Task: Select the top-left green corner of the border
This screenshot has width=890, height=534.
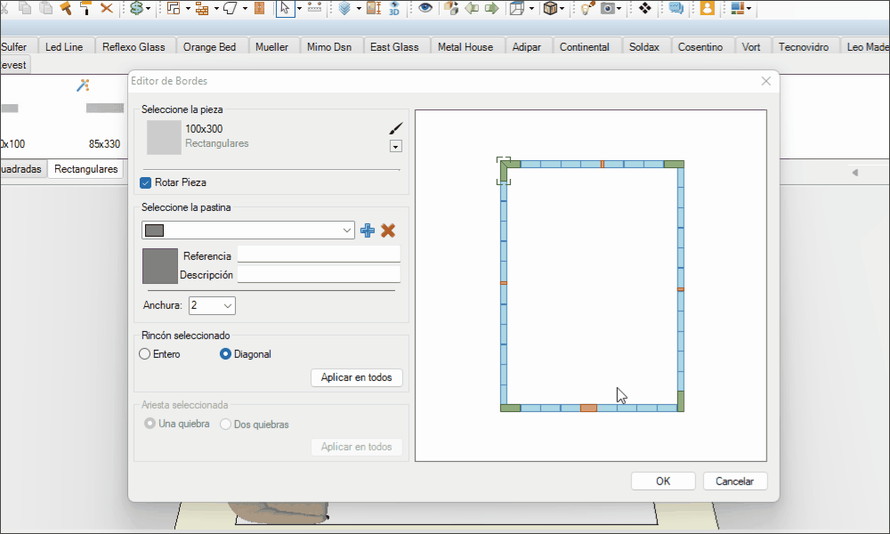Action: tap(506, 168)
